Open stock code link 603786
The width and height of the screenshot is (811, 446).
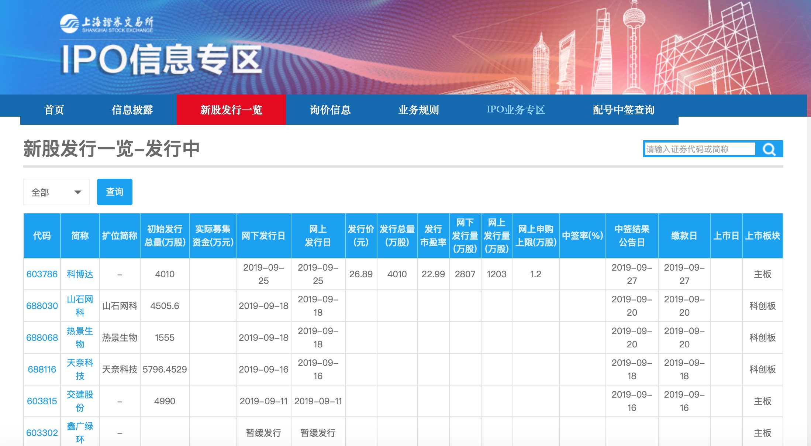(42, 274)
